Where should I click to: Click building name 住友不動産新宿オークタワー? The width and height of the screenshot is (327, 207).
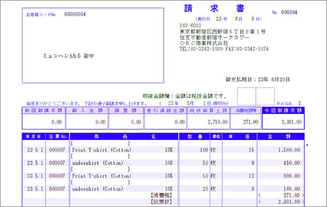214,38
